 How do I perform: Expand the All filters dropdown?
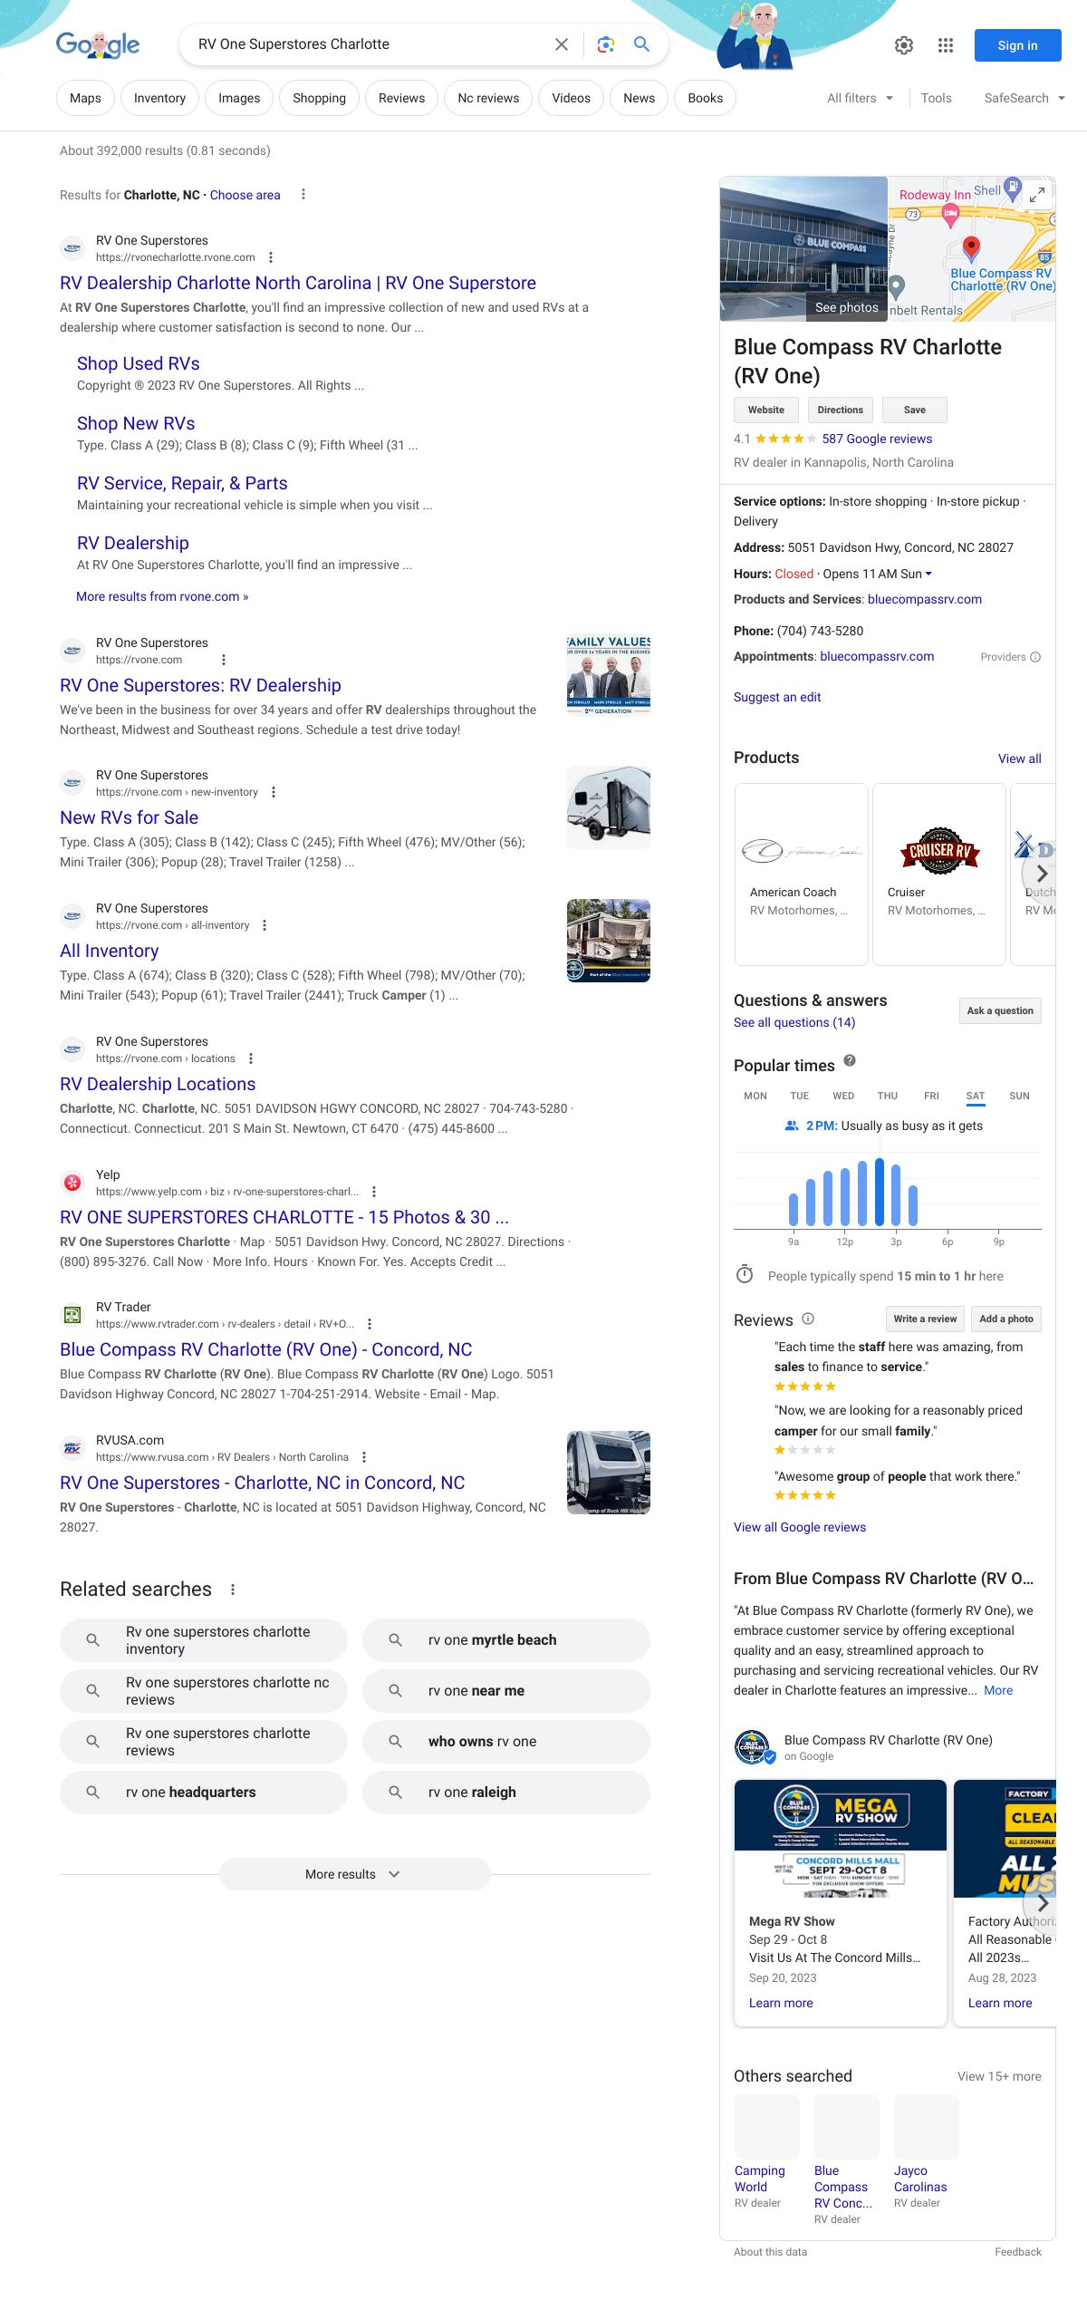pos(860,98)
